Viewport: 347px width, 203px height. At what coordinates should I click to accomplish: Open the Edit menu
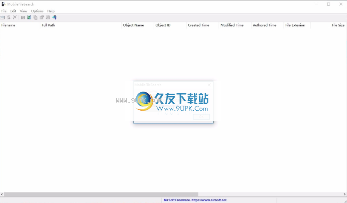pos(13,11)
